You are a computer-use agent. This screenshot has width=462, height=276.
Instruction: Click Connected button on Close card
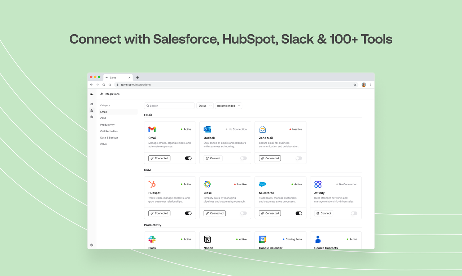pos(214,213)
